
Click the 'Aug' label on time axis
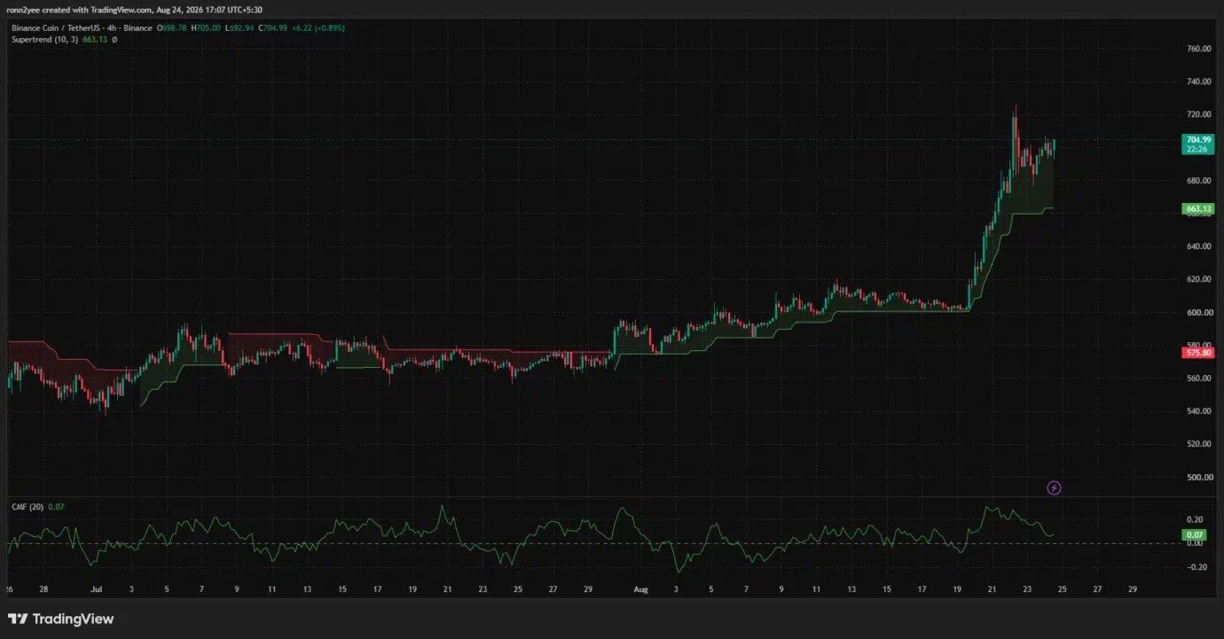point(641,588)
